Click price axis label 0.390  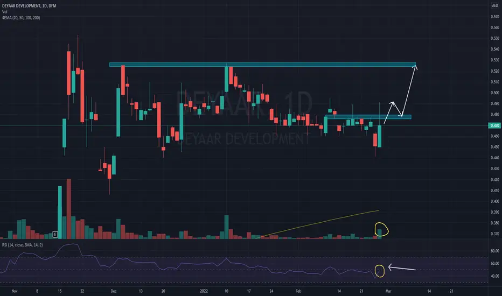[x=495, y=212]
